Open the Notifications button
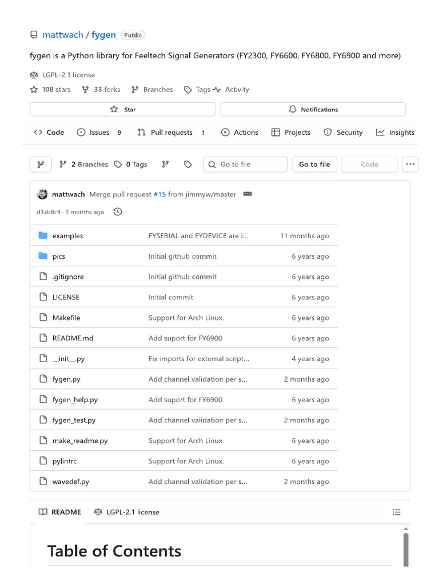The width and height of the screenshot is (439, 585). [313, 109]
